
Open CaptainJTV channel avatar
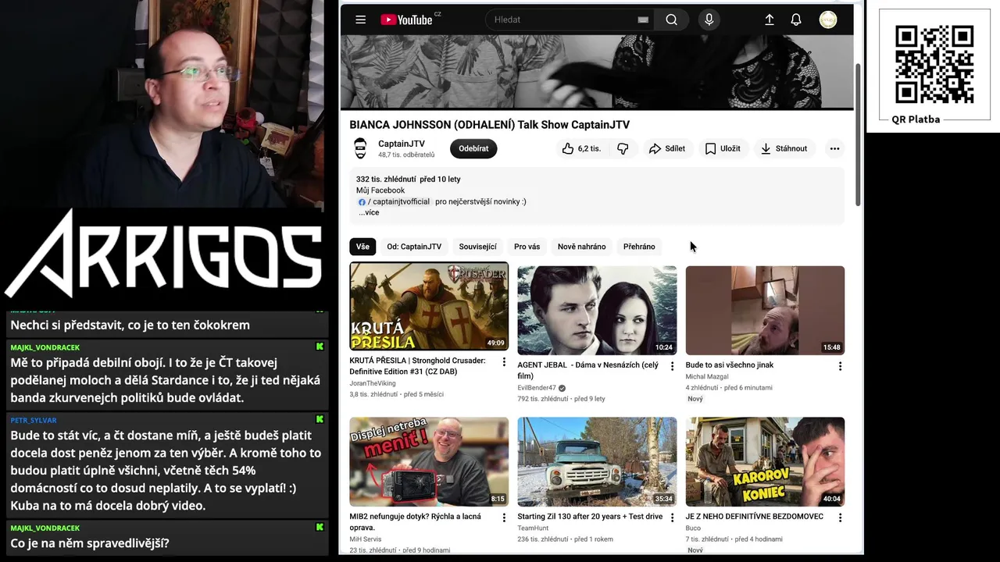[360, 148]
